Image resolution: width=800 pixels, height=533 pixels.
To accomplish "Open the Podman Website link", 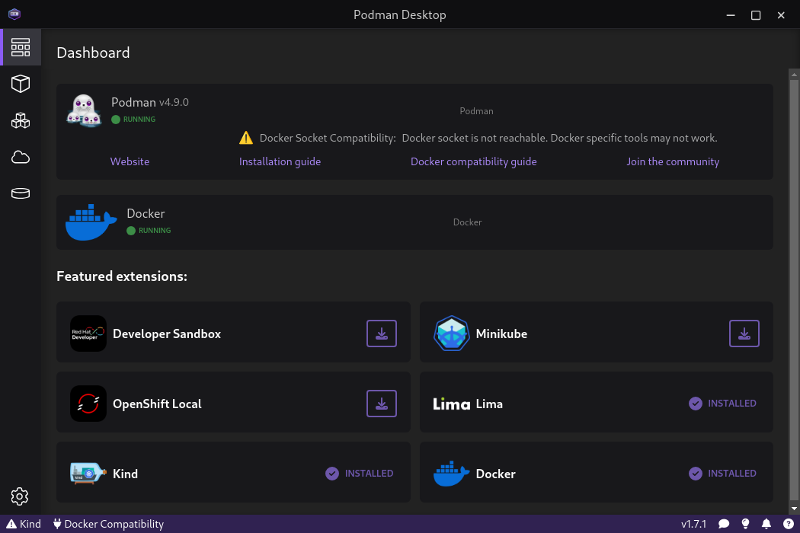I will (x=130, y=161).
